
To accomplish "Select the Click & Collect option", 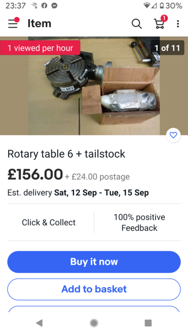I will click(x=49, y=222).
